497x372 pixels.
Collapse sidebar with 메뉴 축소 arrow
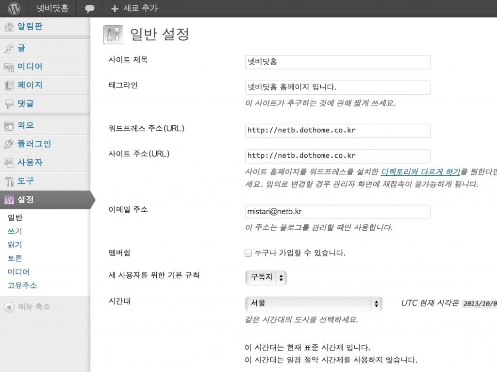pyautogui.click(x=9, y=307)
